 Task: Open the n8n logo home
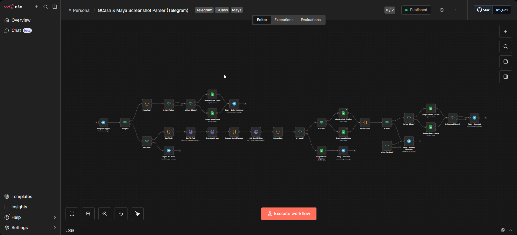[x=13, y=7]
